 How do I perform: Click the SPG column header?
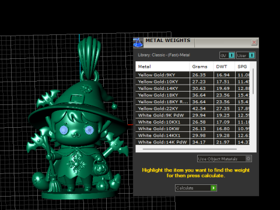pyautogui.click(x=242, y=66)
